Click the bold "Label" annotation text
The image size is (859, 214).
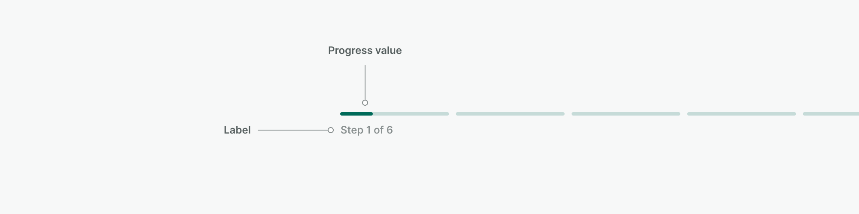(x=237, y=130)
